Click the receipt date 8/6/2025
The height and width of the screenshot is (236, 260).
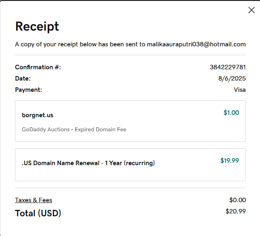pyautogui.click(x=232, y=79)
